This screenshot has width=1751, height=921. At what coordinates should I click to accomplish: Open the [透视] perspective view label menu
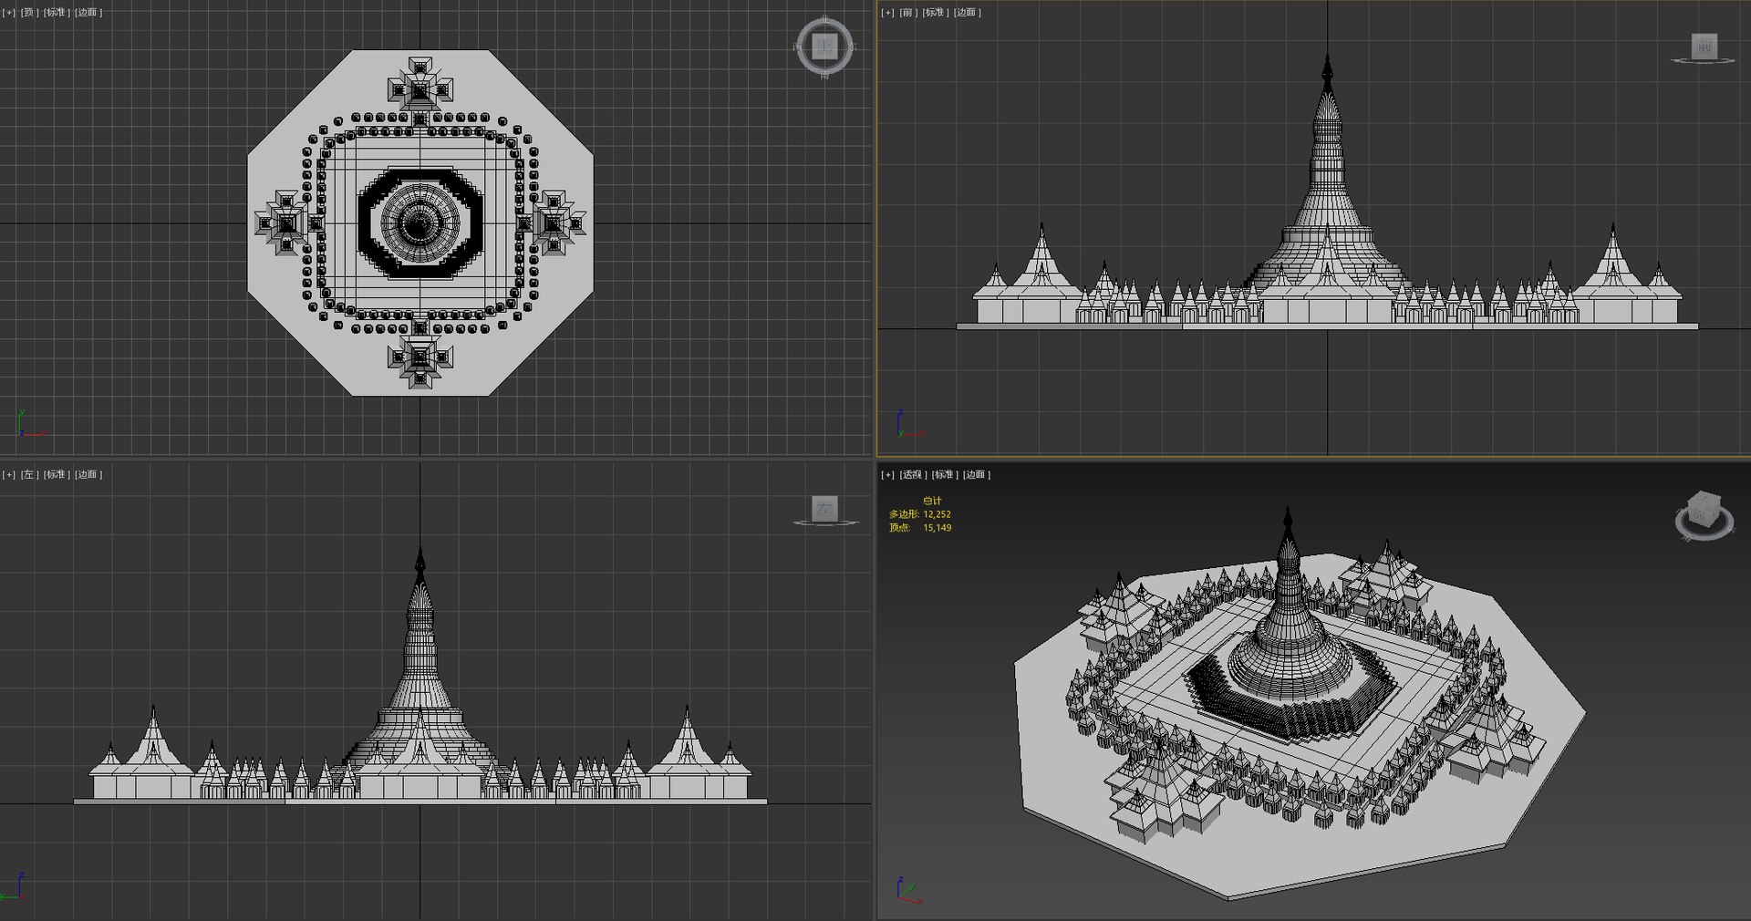(x=914, y=475)
